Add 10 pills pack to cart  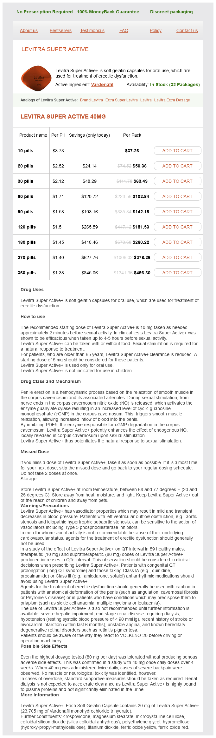[x=177, y=151]
